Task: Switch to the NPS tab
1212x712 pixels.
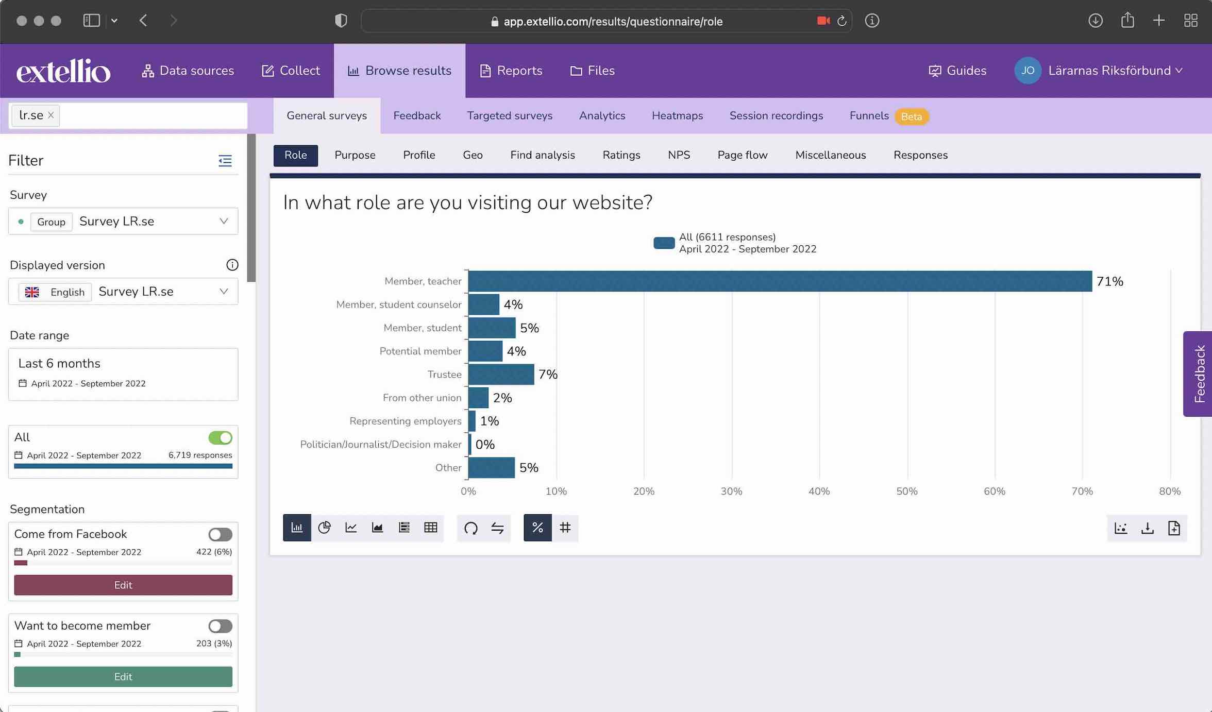Action: click(x=679, y=155)
